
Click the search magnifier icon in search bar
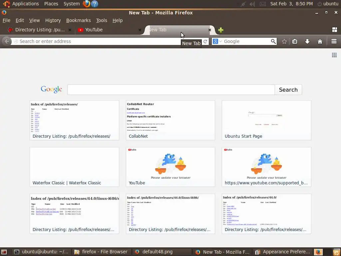(x=273, y=41)
